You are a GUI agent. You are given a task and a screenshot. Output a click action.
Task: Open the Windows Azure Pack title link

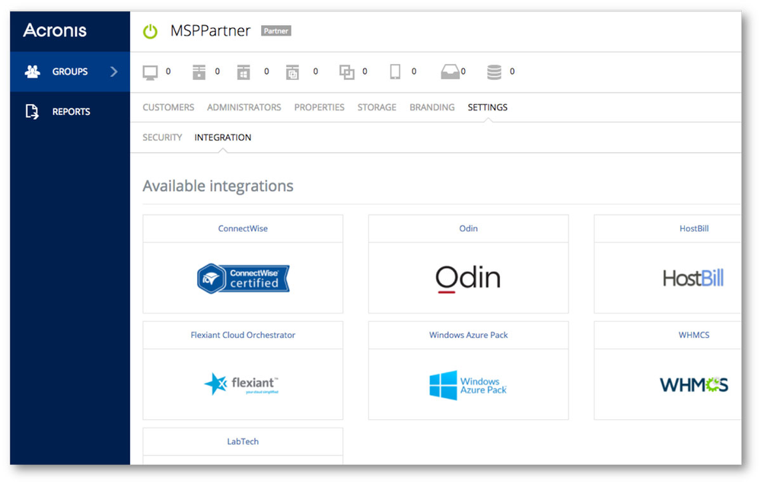pyautogui.click(x=468, y=335)
